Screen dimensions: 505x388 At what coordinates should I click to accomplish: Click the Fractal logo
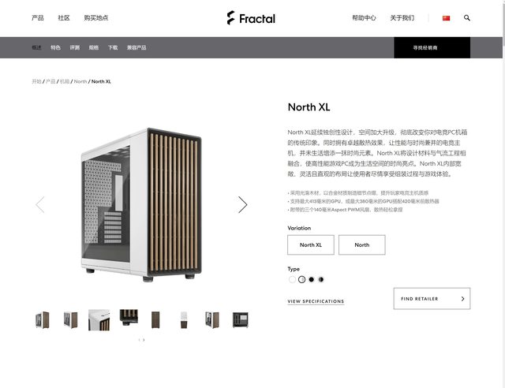tap(251, 18)
